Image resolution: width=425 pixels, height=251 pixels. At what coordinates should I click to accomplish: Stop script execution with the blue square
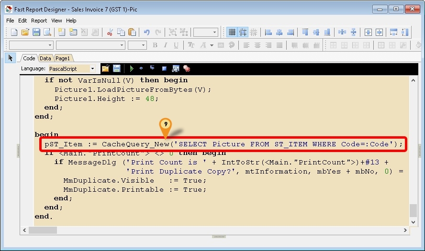[x=164, y=69]
